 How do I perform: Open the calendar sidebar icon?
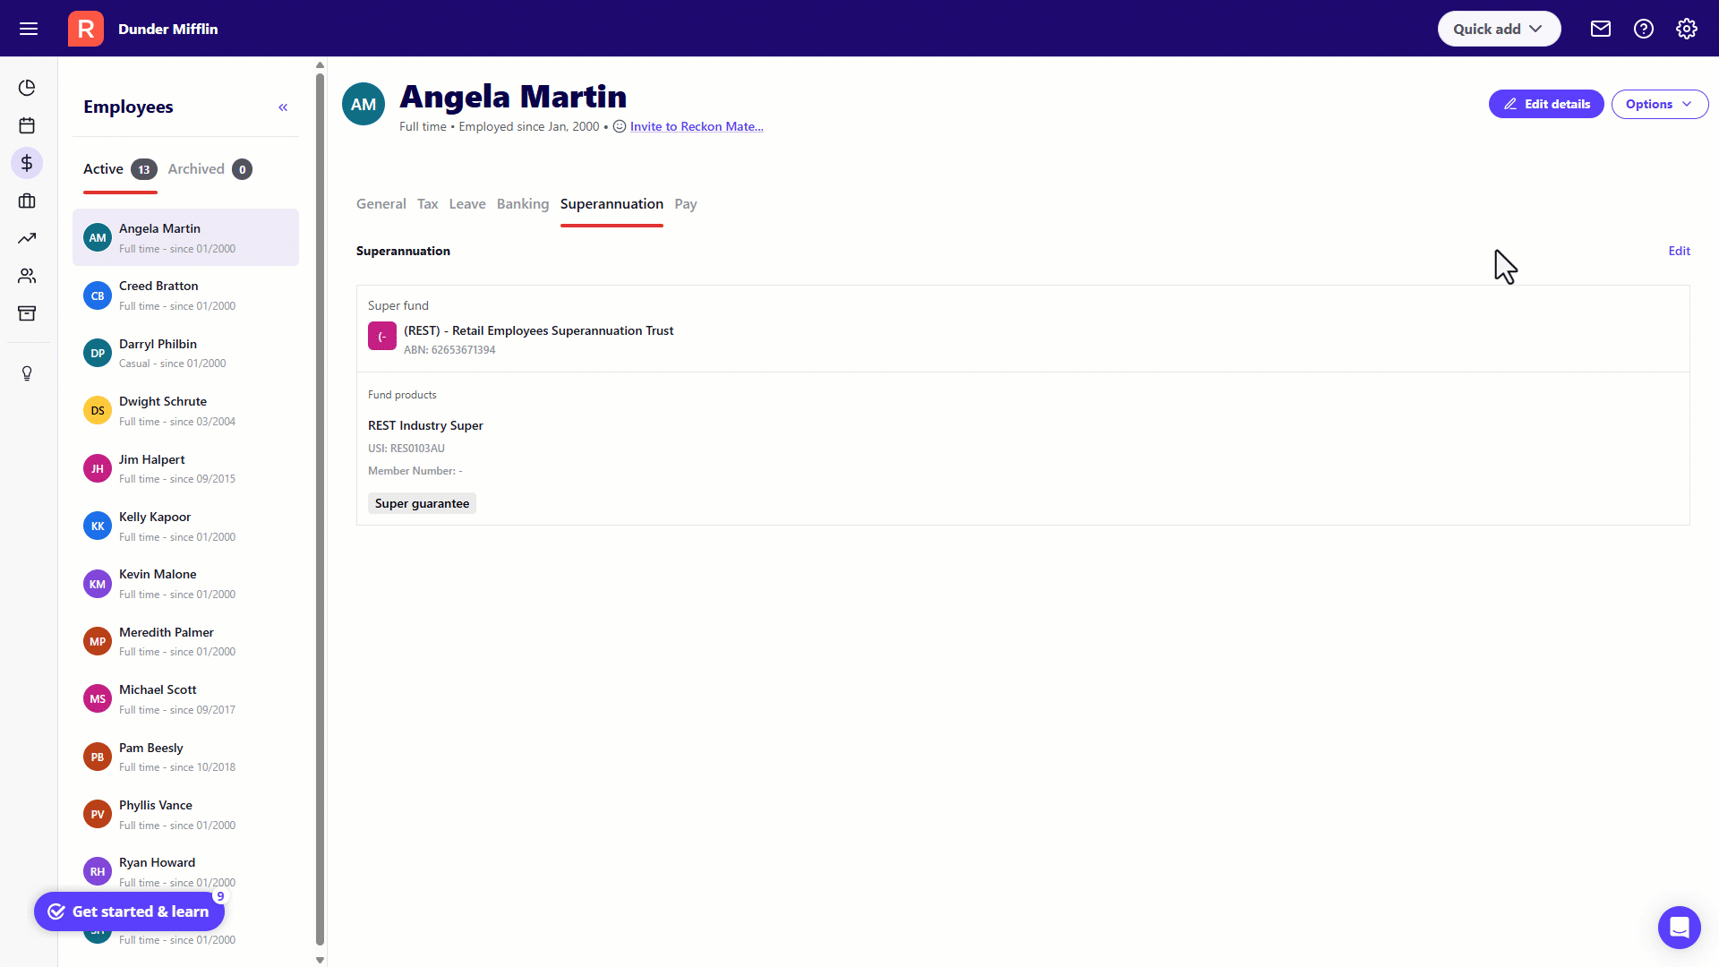(x=27, y=125)
